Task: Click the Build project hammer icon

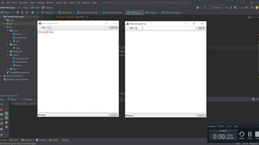Action: [205, 8]
